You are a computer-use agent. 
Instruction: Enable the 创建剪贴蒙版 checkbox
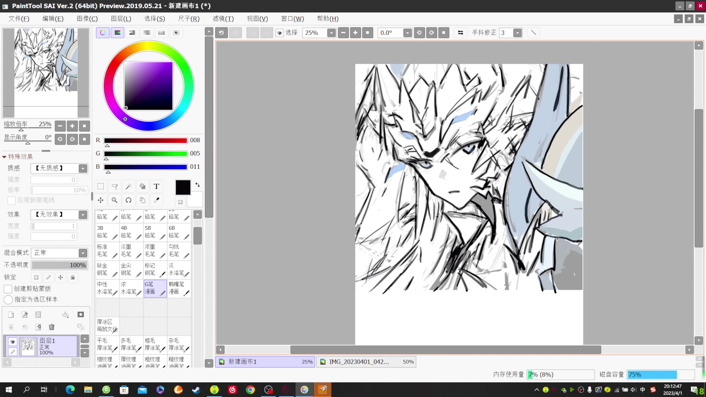click(x=8, y=289)
